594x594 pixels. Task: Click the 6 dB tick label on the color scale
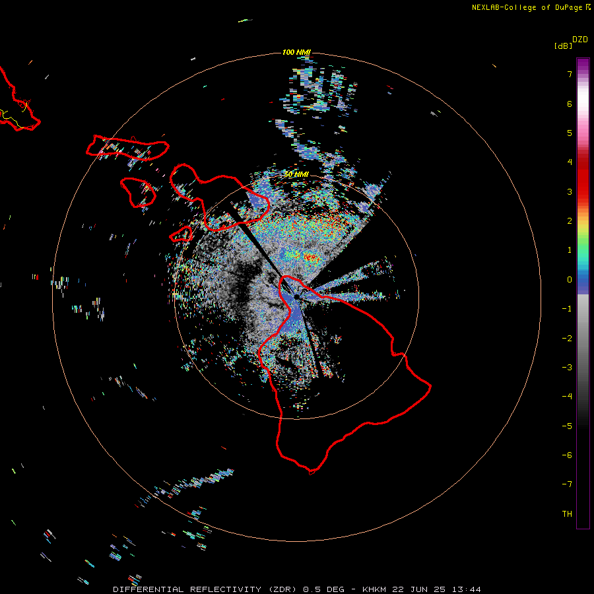coord(570,104)
